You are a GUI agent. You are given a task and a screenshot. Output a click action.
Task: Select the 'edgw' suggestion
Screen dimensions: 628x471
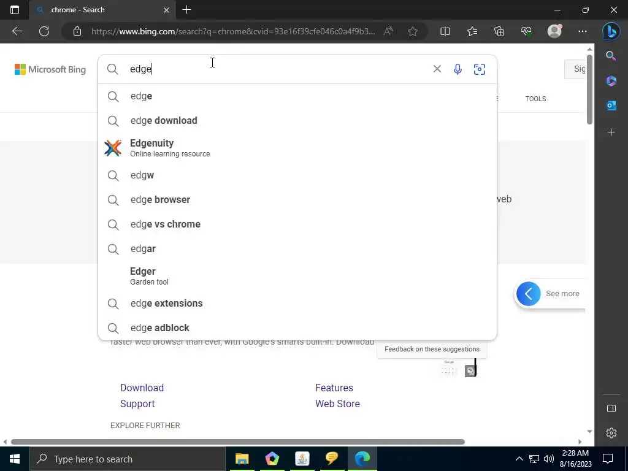point(297,175)
